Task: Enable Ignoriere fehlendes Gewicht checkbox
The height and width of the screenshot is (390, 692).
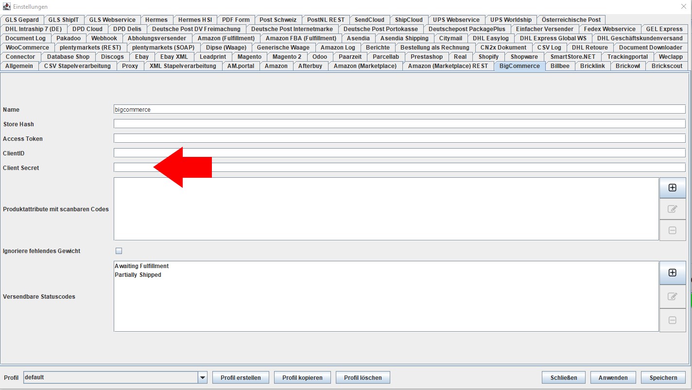Action: (119, 251)
